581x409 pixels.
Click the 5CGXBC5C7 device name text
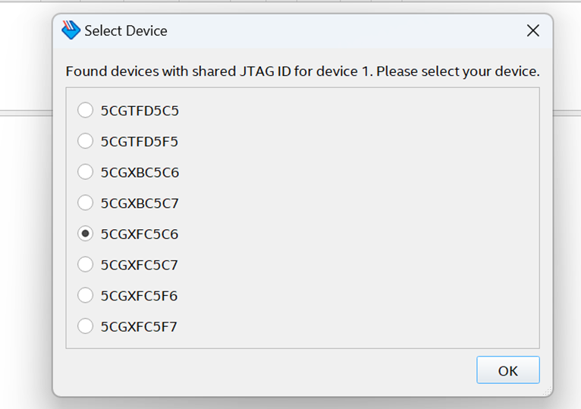pyautogui.click(x=140, y=203)
